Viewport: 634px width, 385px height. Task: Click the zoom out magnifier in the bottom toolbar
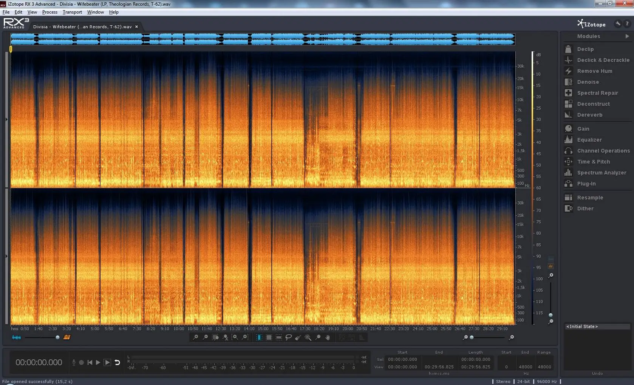[x=205, y=337]
